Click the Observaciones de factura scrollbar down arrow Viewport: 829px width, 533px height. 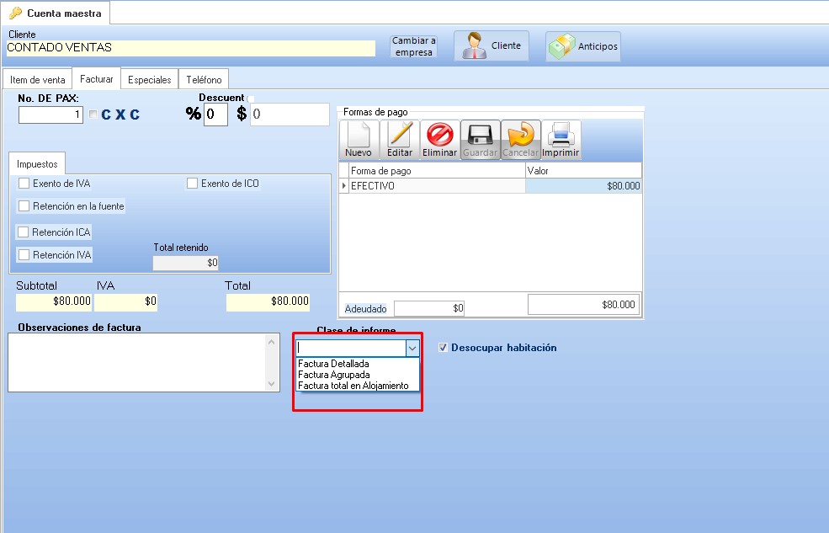point(271,384)
